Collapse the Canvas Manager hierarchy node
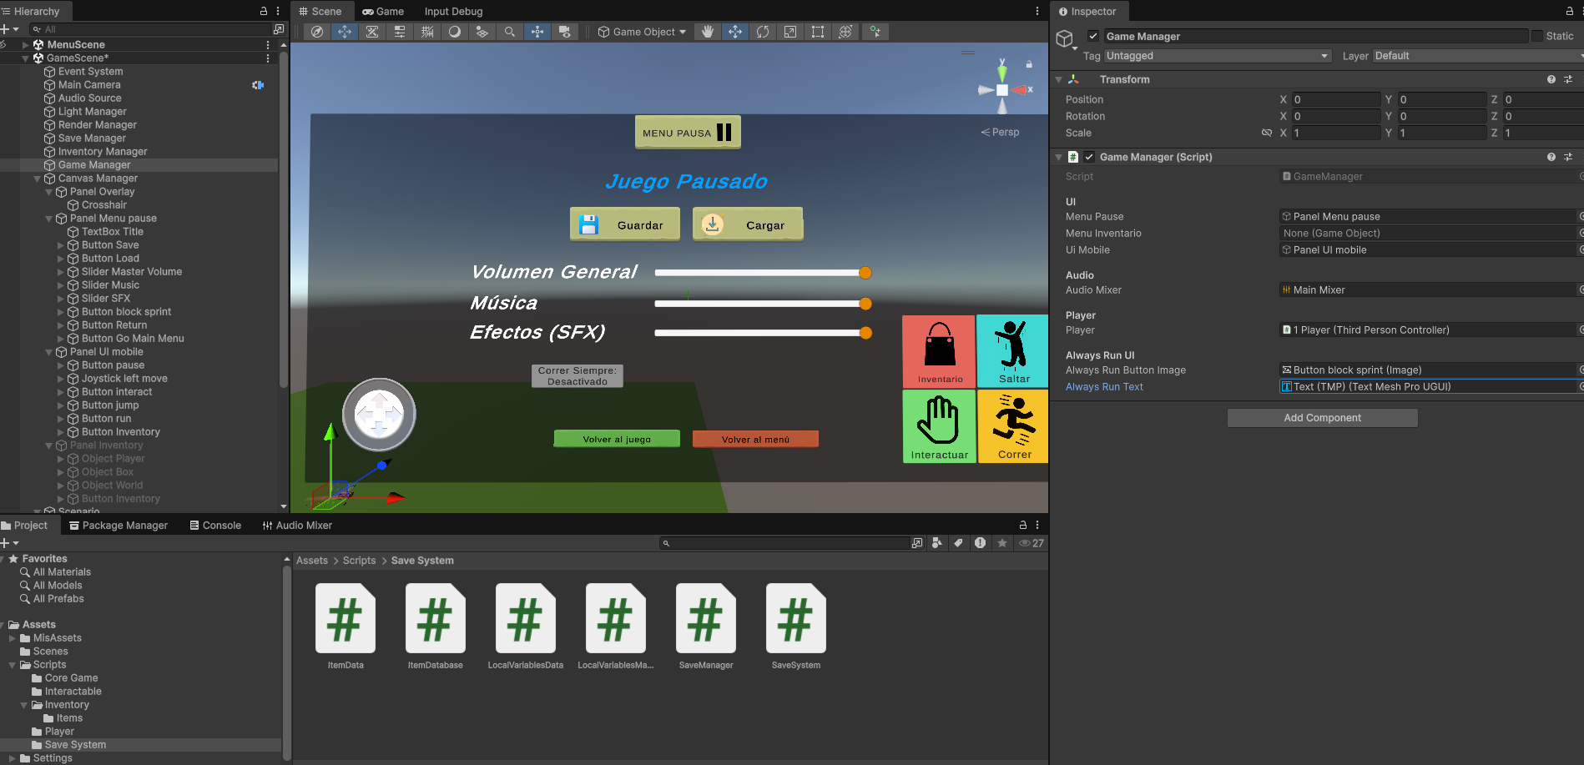 (x=37, y=179)
